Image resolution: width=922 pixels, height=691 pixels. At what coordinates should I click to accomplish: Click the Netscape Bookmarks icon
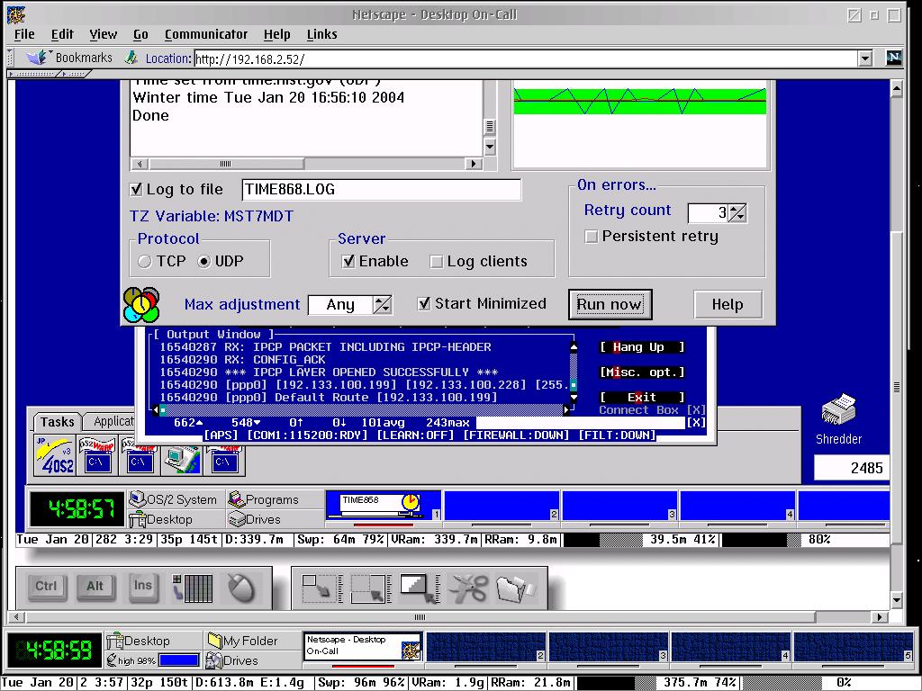click(36, 58)
